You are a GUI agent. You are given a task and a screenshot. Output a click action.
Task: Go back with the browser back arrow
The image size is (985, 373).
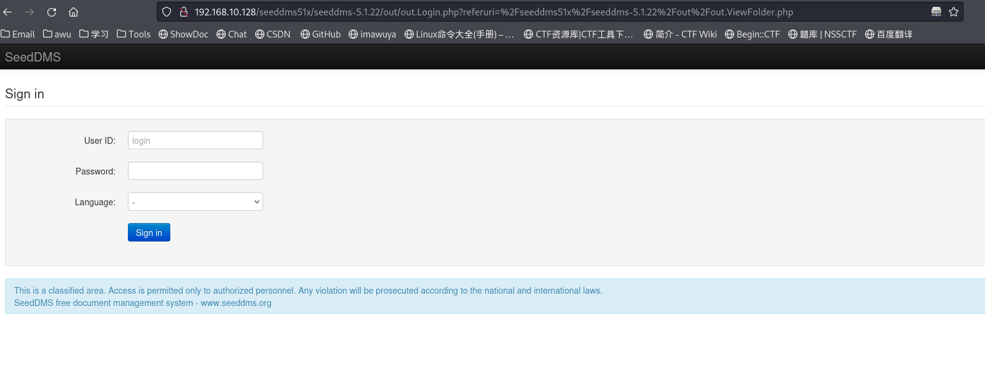pos(8,12)
